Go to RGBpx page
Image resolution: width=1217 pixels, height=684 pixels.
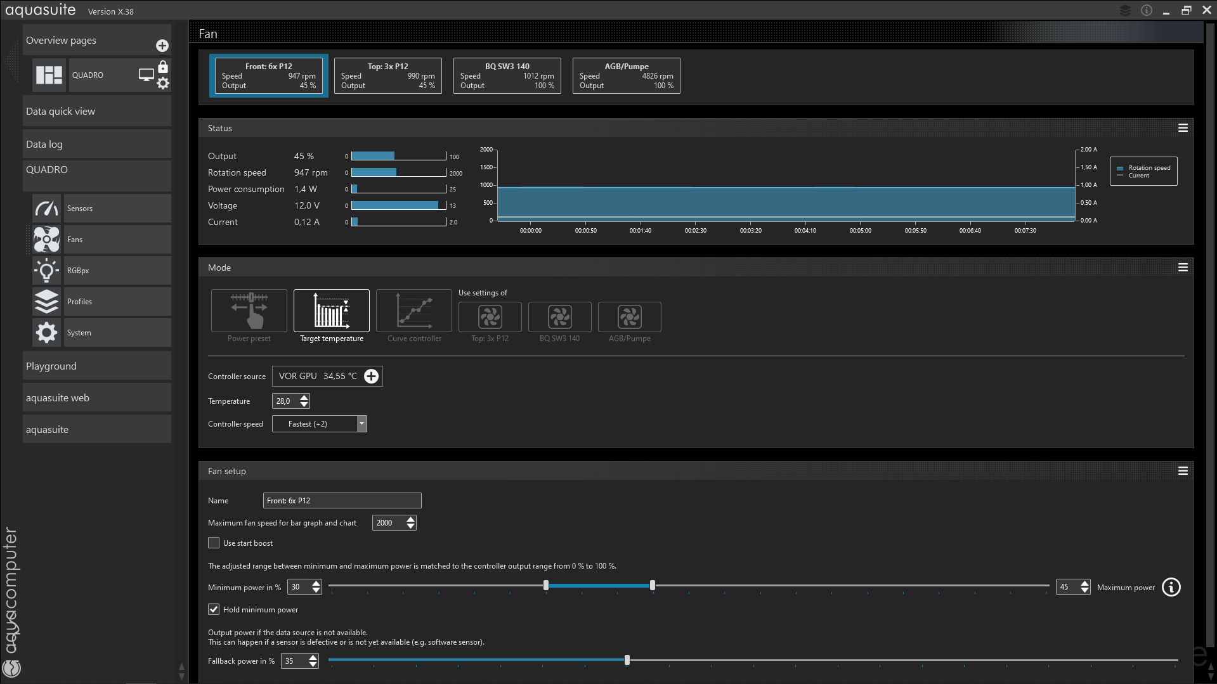[x=117, y=270]
